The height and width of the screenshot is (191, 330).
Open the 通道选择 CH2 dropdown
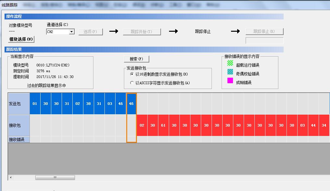(72, 32)
